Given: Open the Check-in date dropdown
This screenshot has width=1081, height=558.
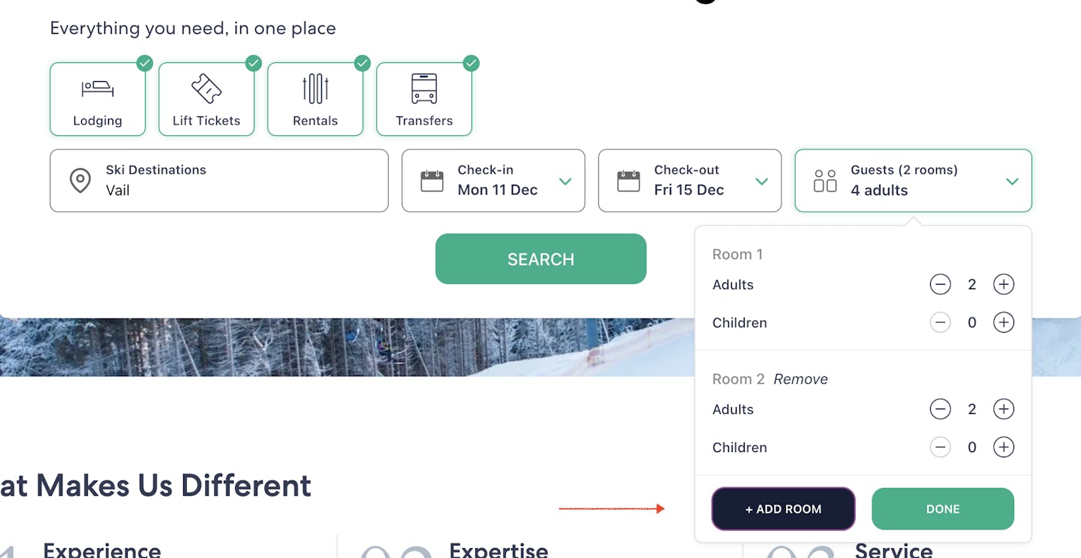Looking at the screenshot, I should tap(565, 181).
